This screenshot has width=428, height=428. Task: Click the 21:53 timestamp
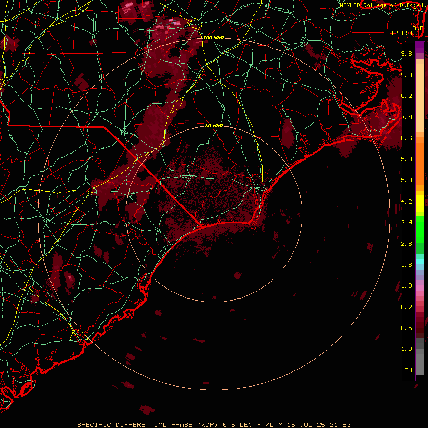click(340, 425)
